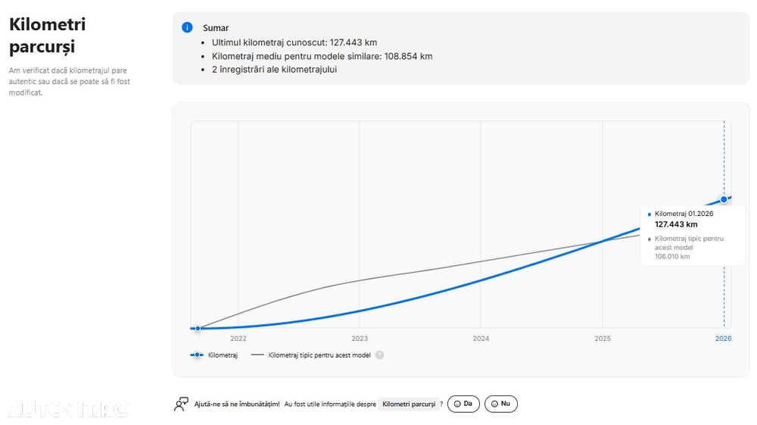Click the highlighted 2026 axis label
757x425 pixels.
point(723,339)
